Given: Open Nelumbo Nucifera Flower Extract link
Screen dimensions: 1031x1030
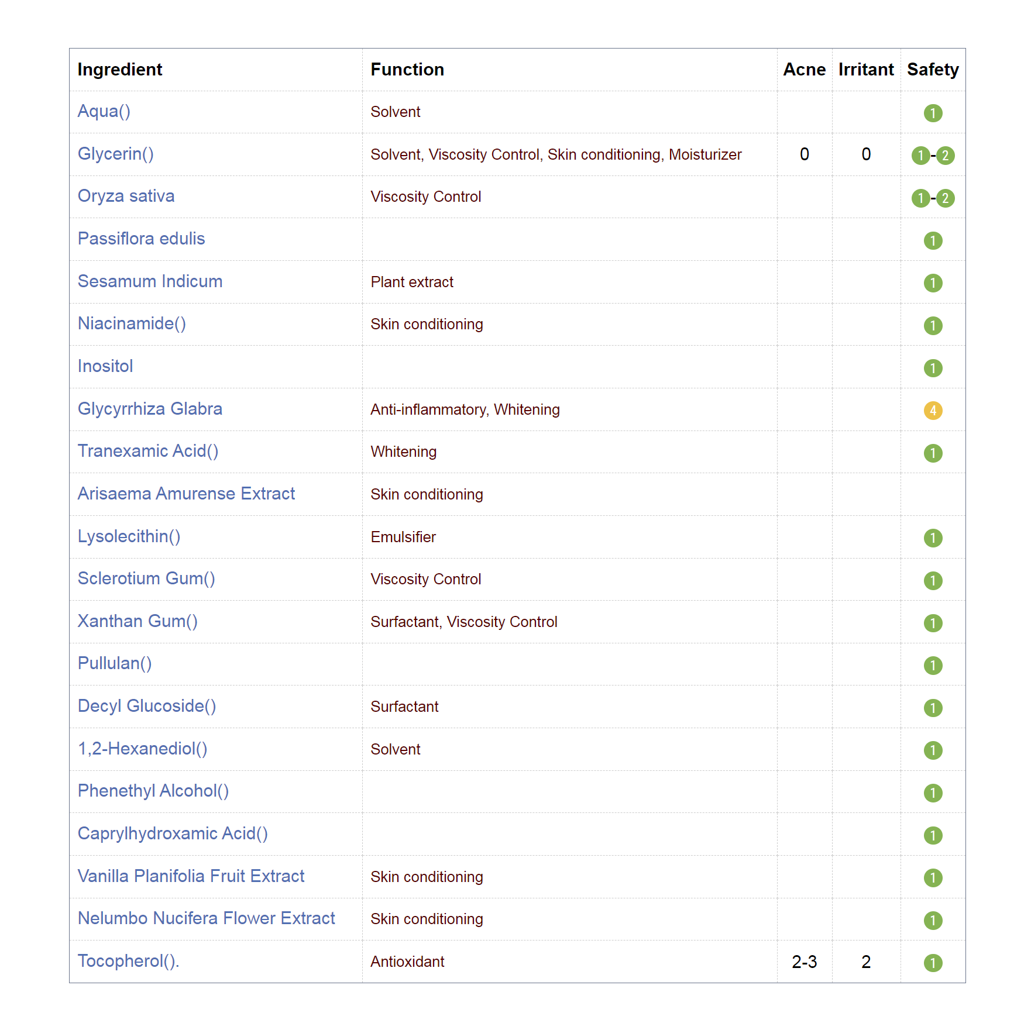Looking at the screenshot, I should click(207, 918).
